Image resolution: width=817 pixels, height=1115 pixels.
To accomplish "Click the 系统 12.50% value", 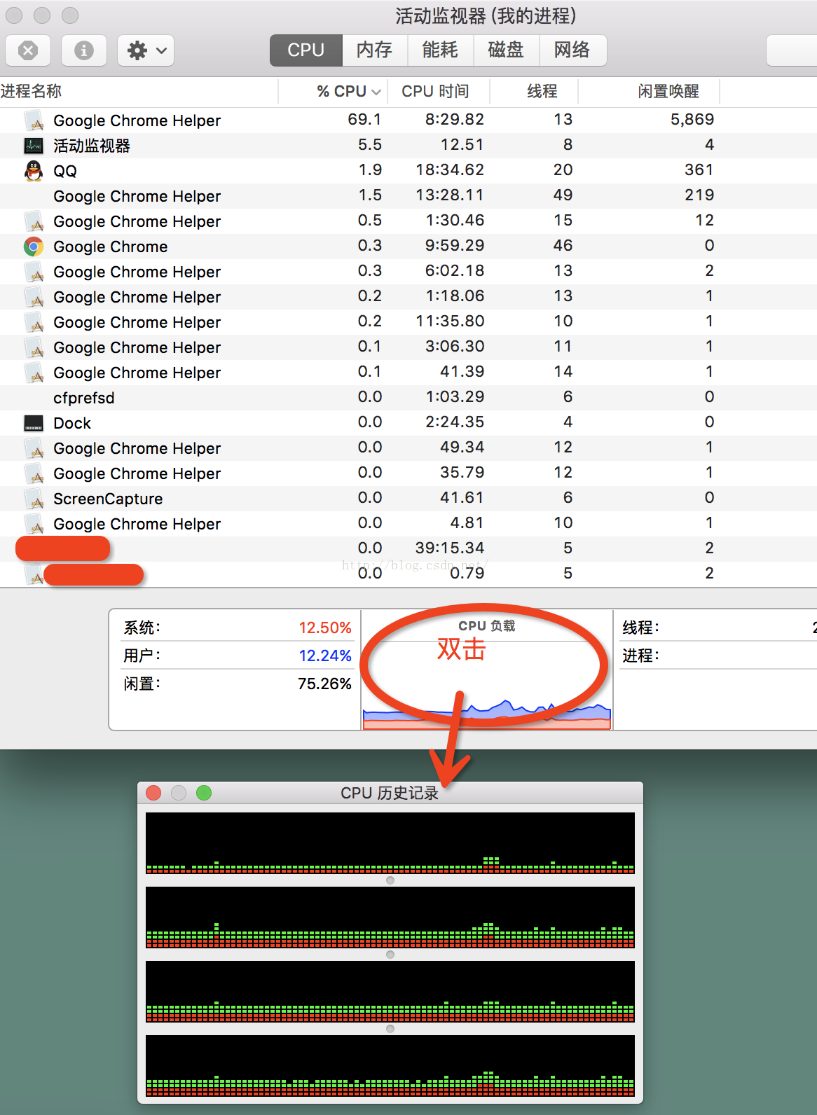I will [x=325, y=628].
